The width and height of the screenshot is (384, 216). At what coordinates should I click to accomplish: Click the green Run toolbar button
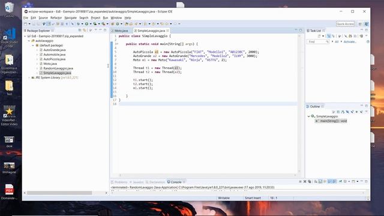coord(86,24)
